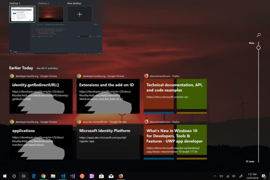Open Google Chrome from taskbar
Image resolution: width=270 pixels, height=180 pixels.
point(43,176)
